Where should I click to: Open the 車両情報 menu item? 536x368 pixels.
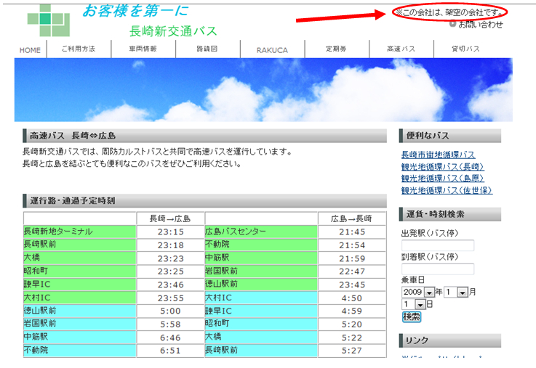click(143, 49)
